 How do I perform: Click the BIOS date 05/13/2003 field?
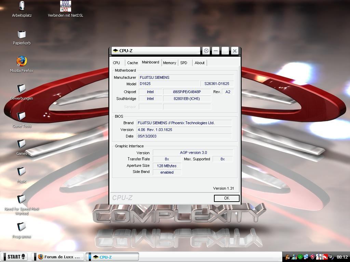[x=184, y=136]
